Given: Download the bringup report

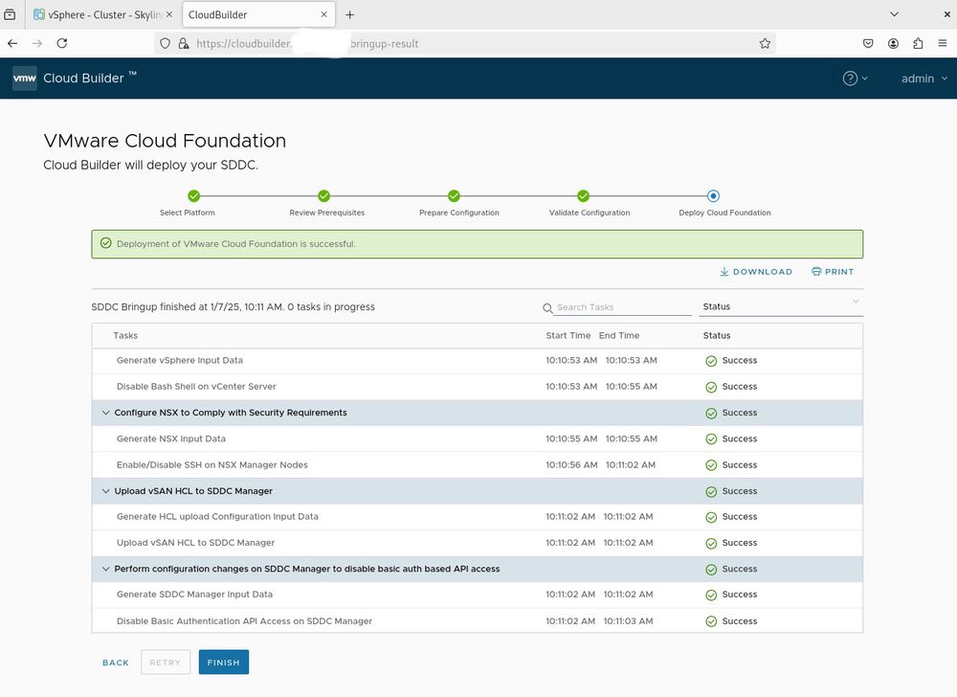Looking at the screenshot, I should pos(756,272).
